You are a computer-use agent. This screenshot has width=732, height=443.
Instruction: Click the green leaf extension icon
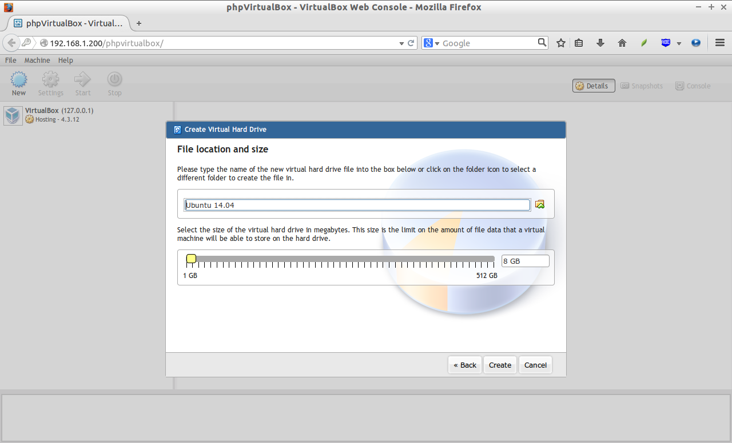coord(644,43)
